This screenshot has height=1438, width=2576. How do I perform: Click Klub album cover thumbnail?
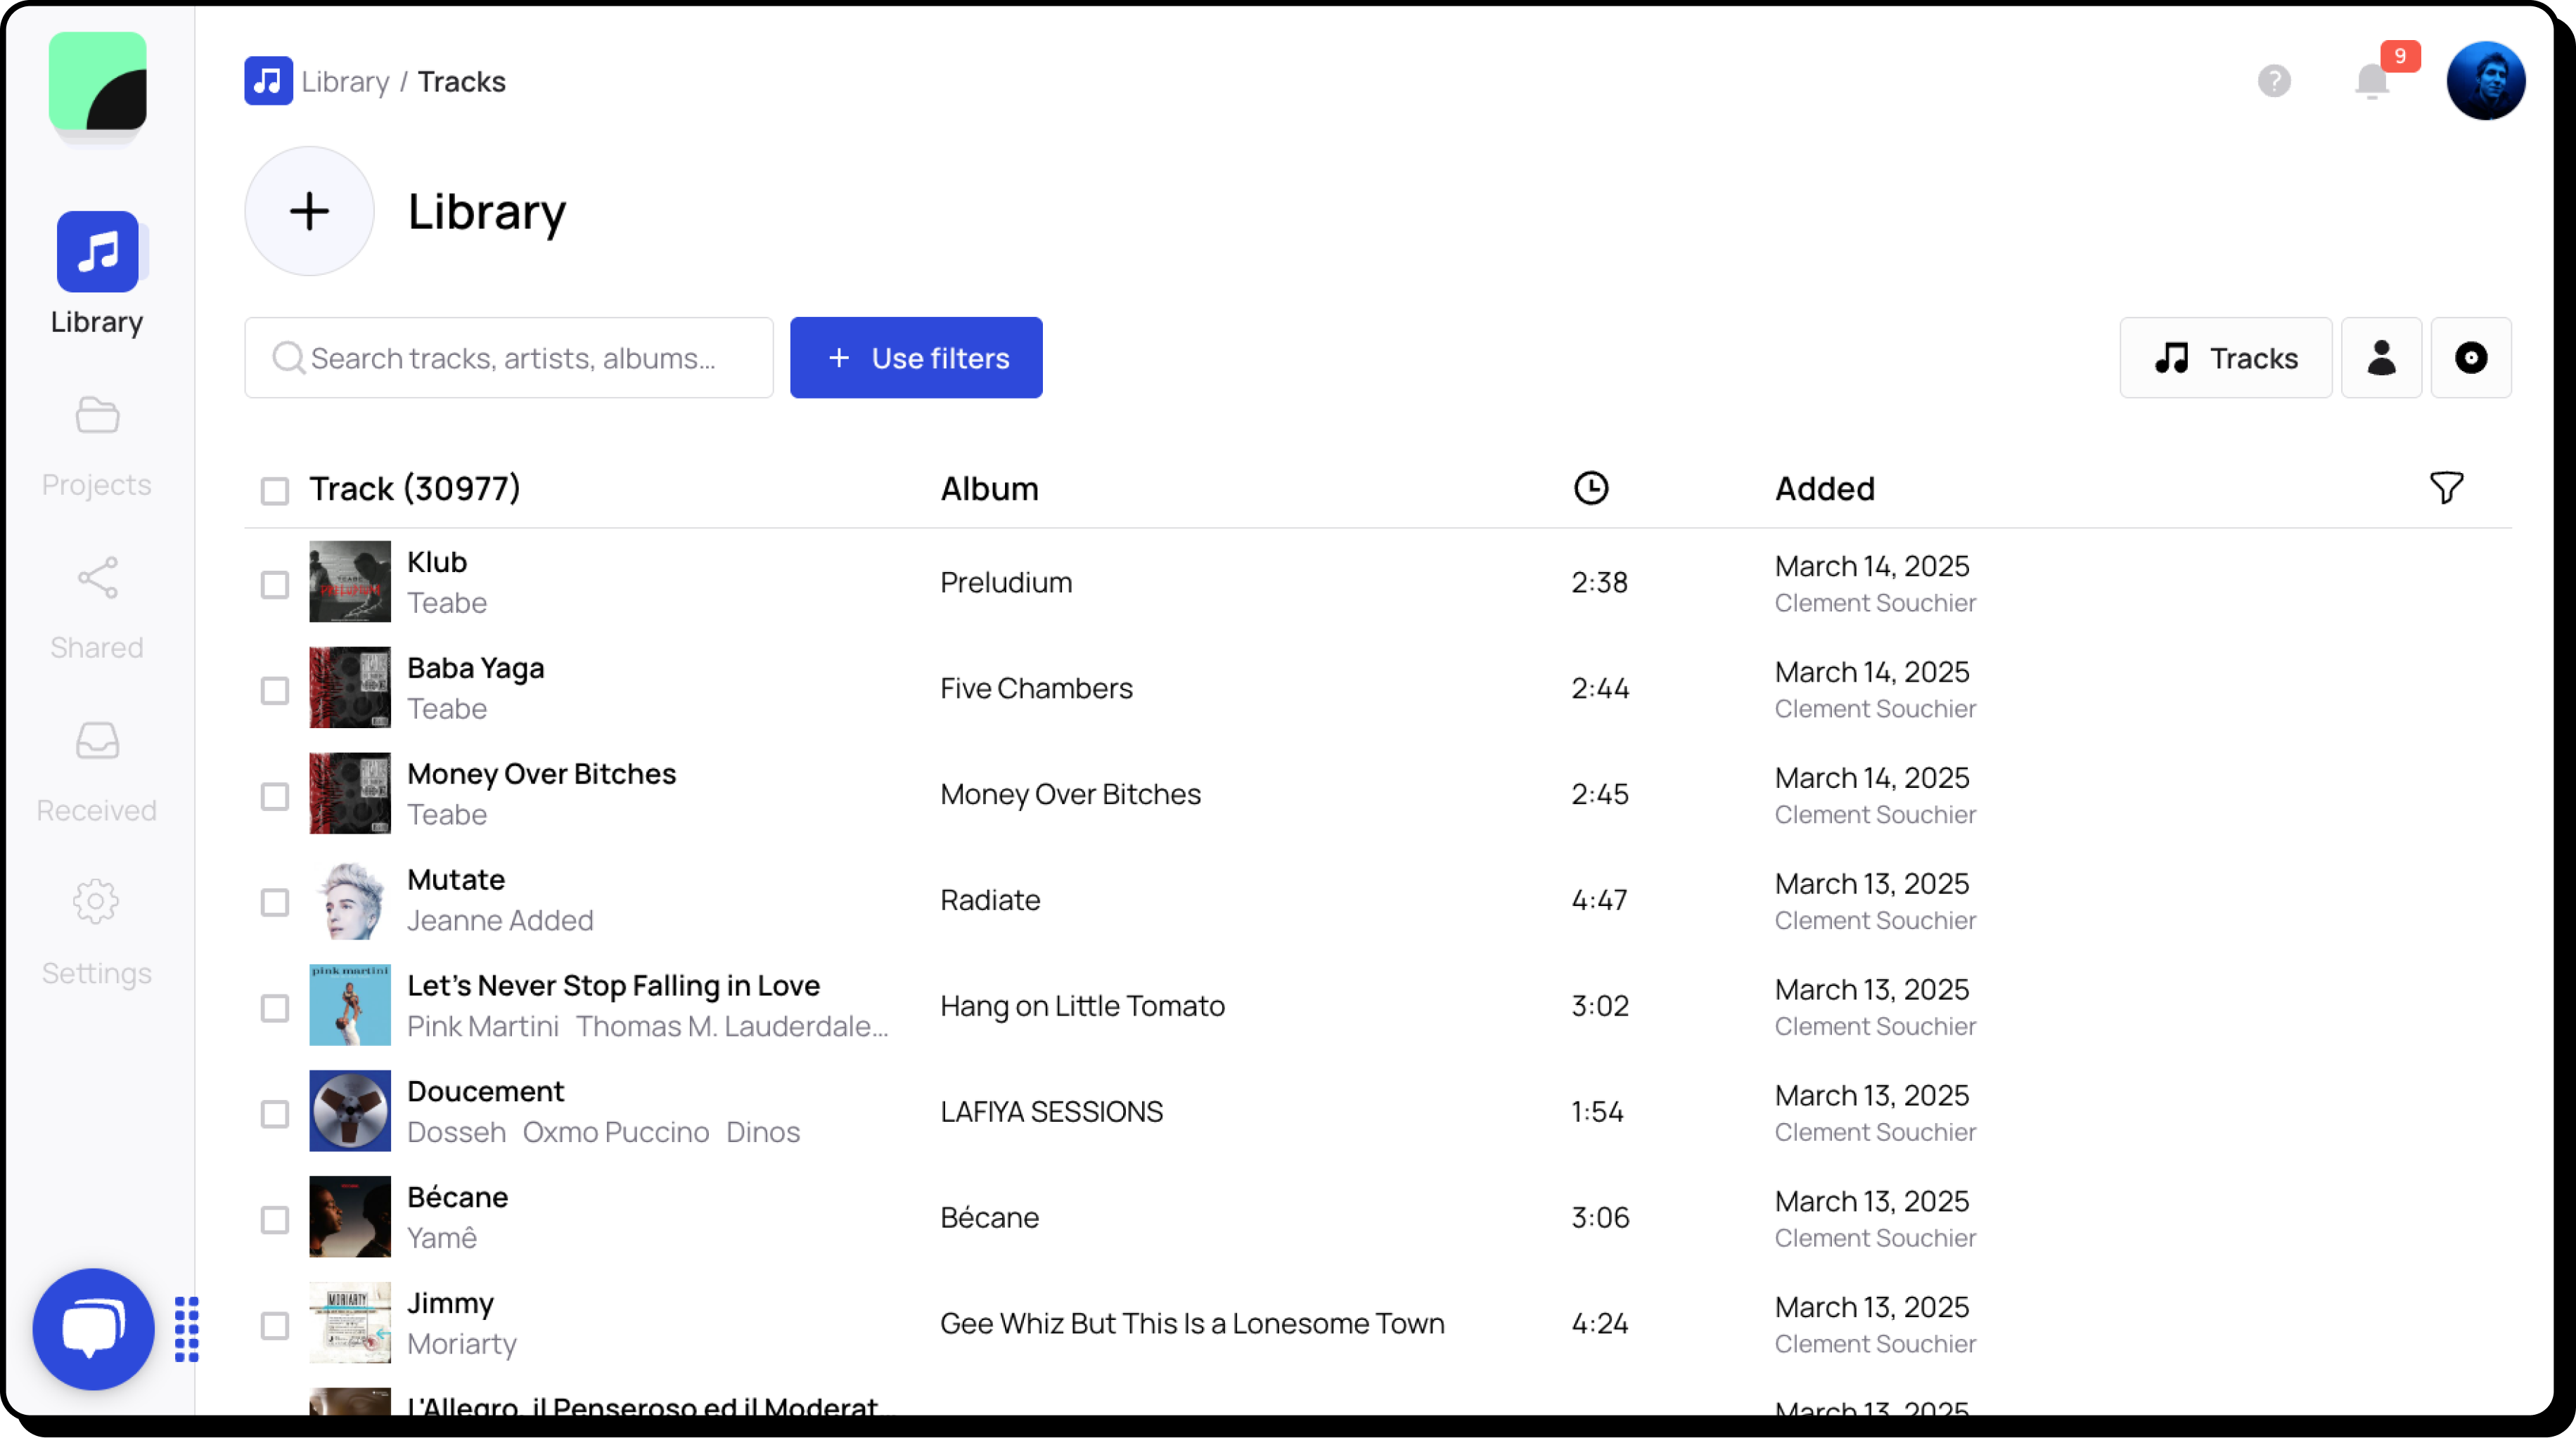point(350,581)
